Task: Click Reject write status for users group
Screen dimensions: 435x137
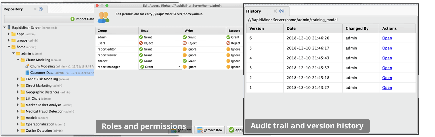Action: pyautogui.click(x=190, y=43)
